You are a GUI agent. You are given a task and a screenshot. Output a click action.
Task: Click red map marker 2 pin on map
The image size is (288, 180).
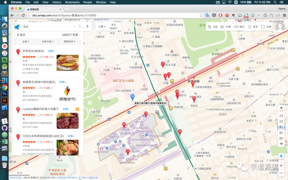[163, 64]
